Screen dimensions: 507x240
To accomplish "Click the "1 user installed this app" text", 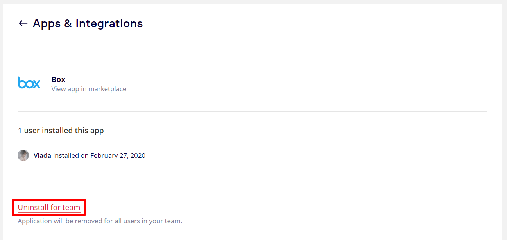I will pos(61,131).
